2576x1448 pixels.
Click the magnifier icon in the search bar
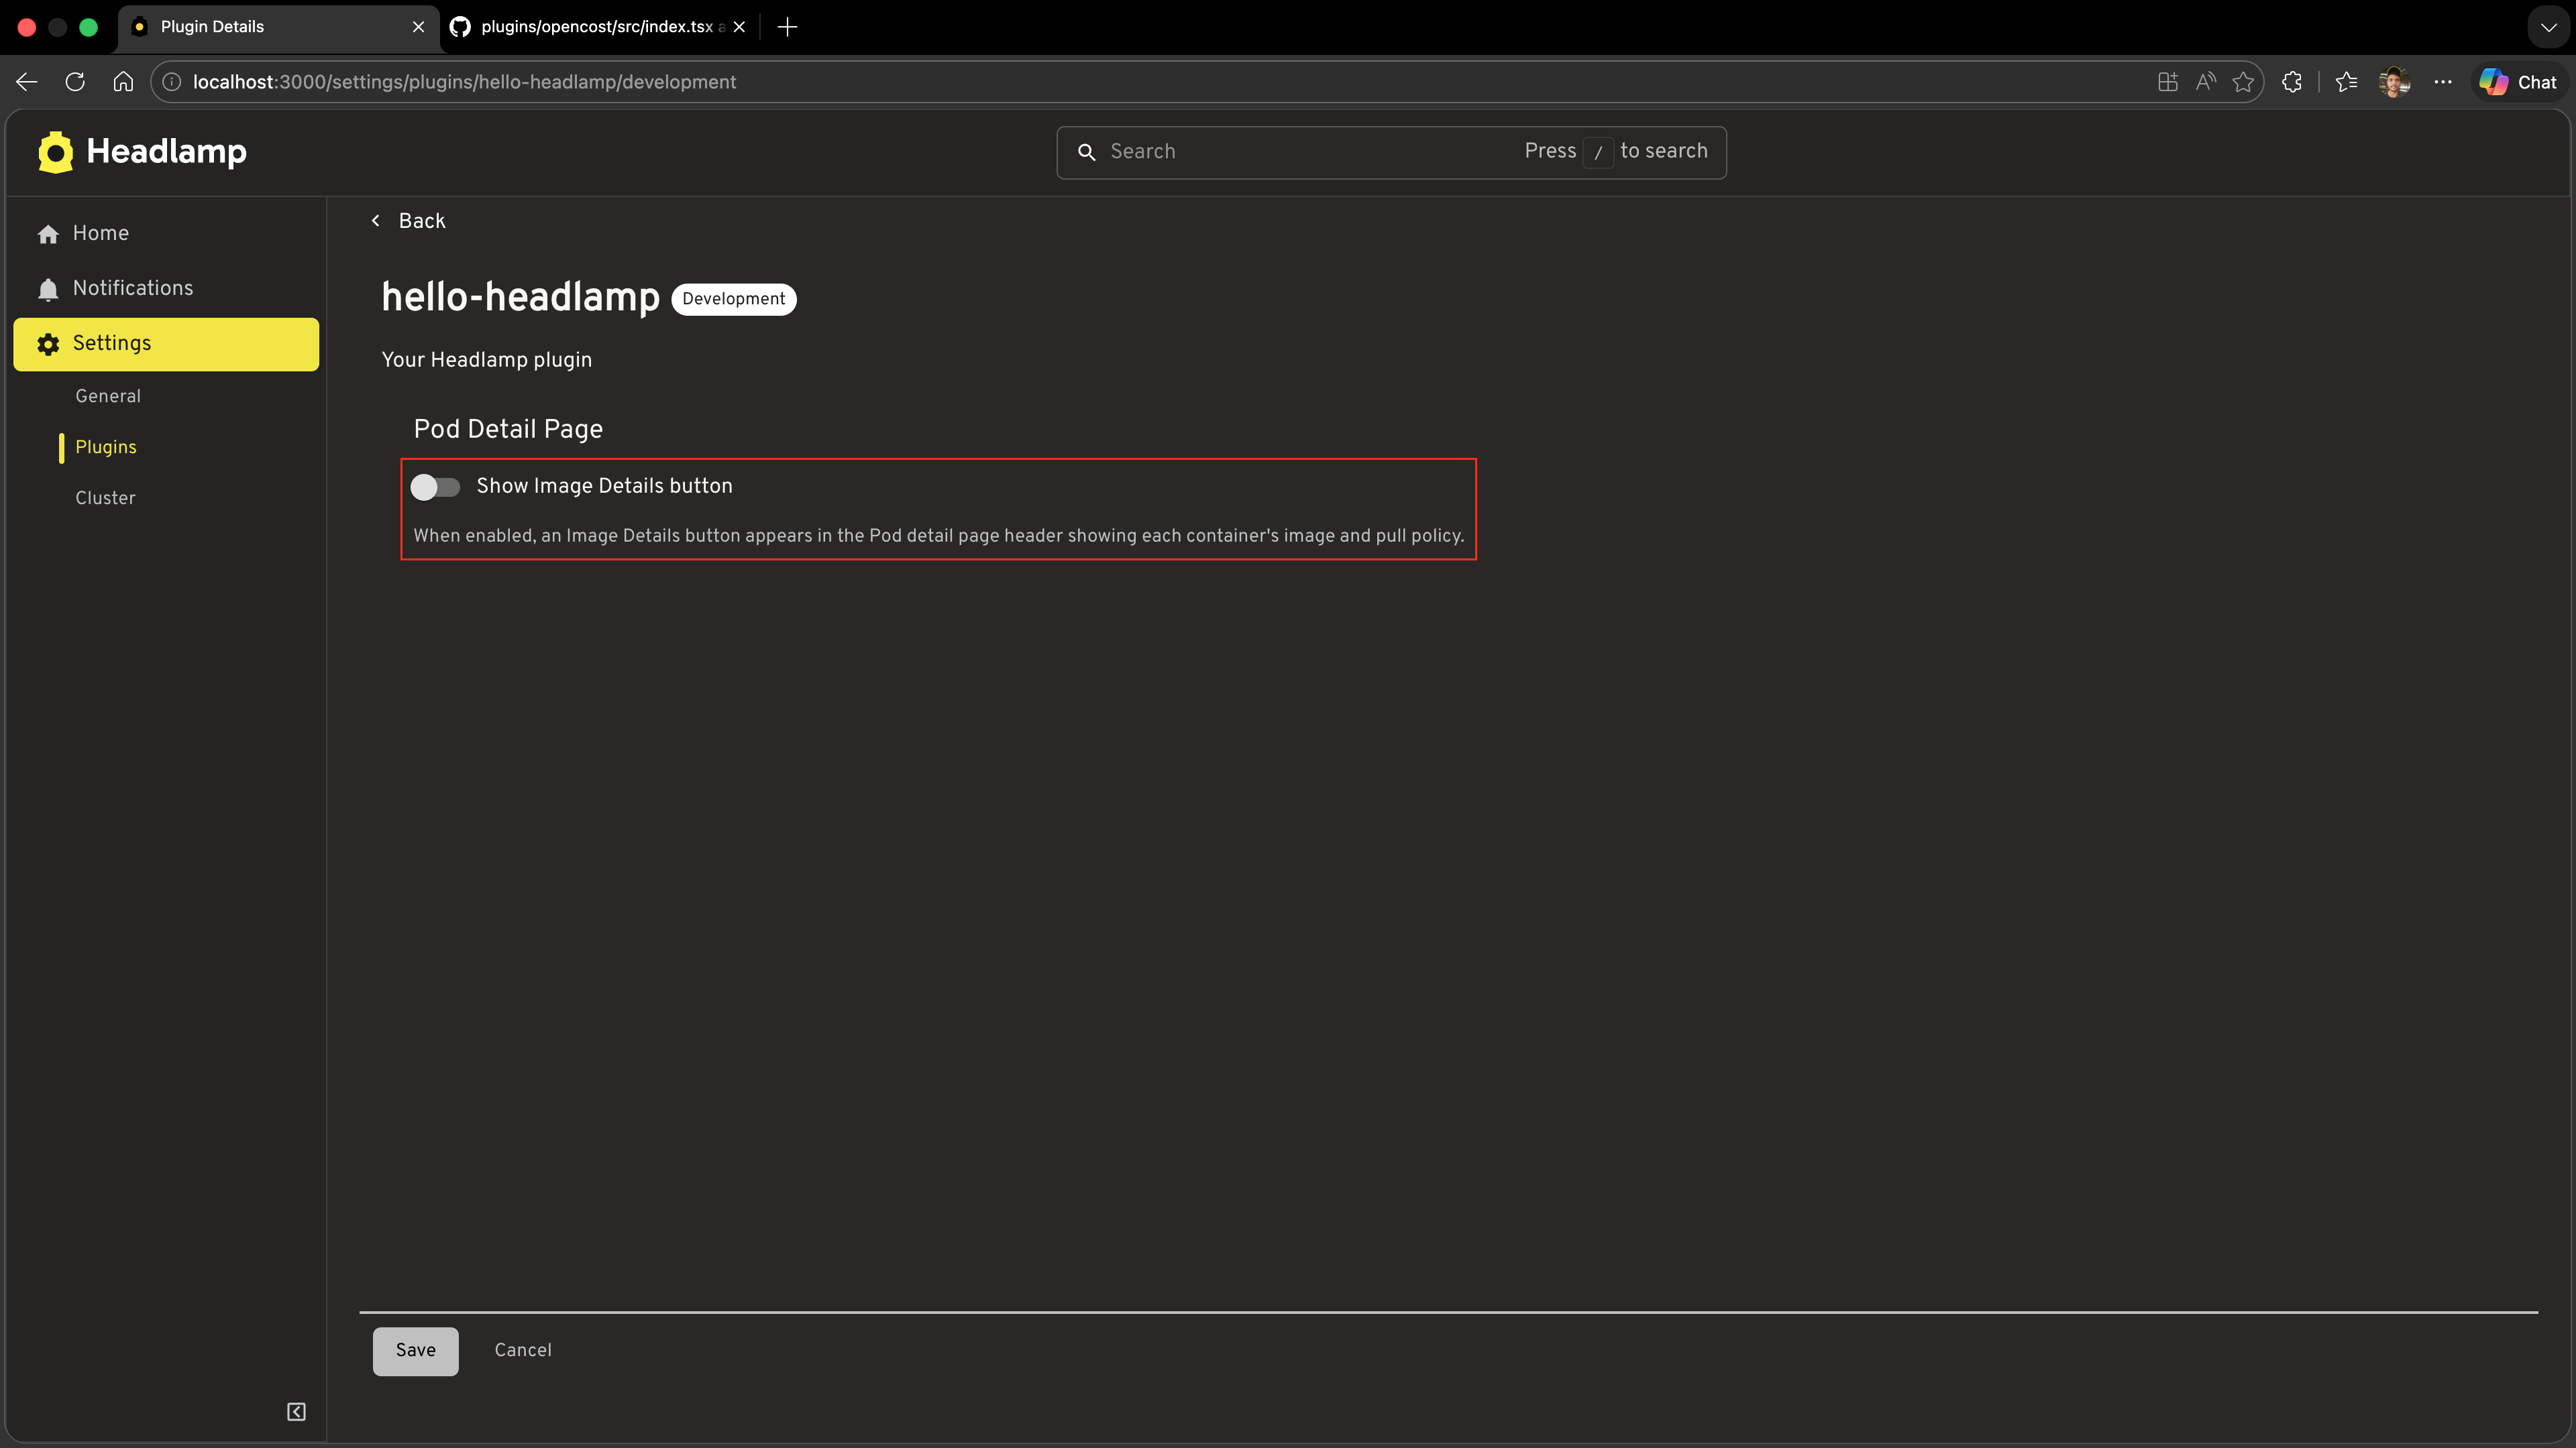click(1087, 152)
